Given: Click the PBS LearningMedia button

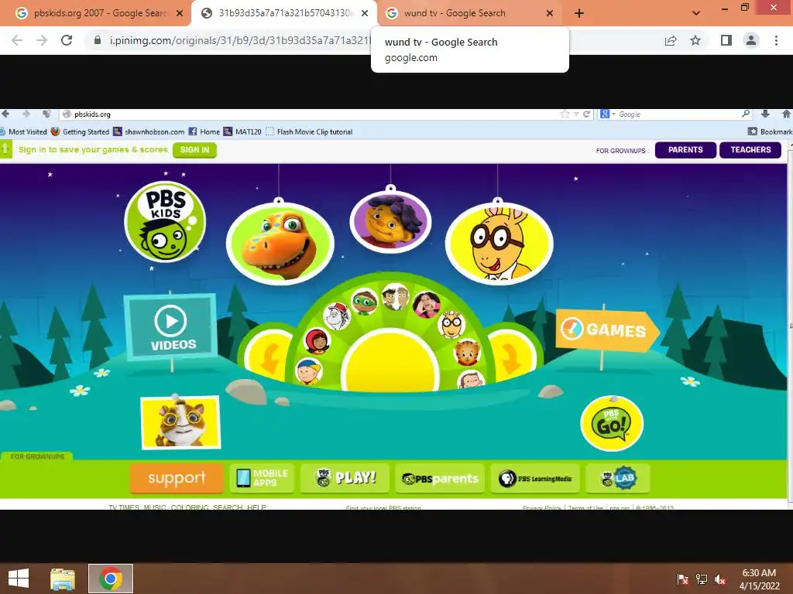Looking at the screenshot, I should pos(535,478).
